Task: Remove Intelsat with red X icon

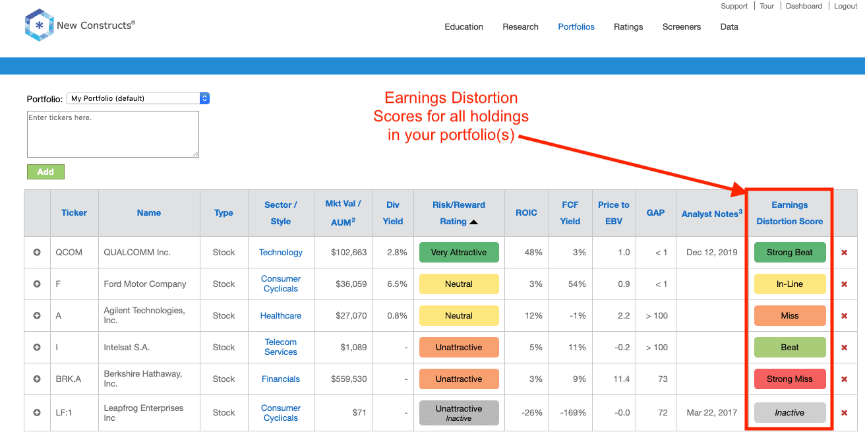Action: [x=845, y=348]
